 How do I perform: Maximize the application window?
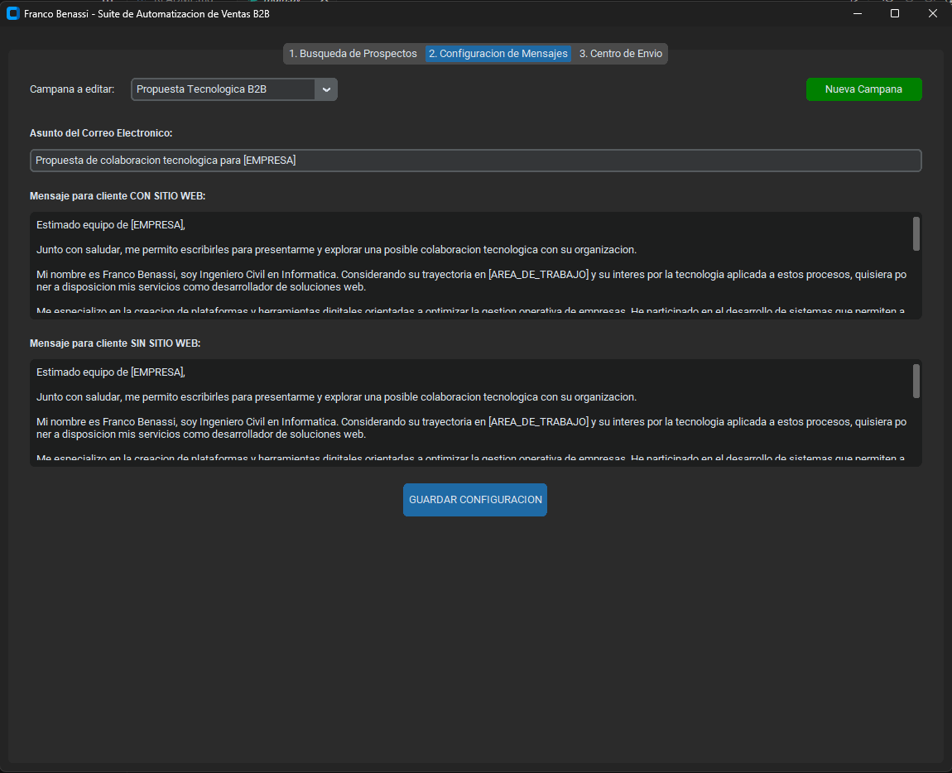894,13
